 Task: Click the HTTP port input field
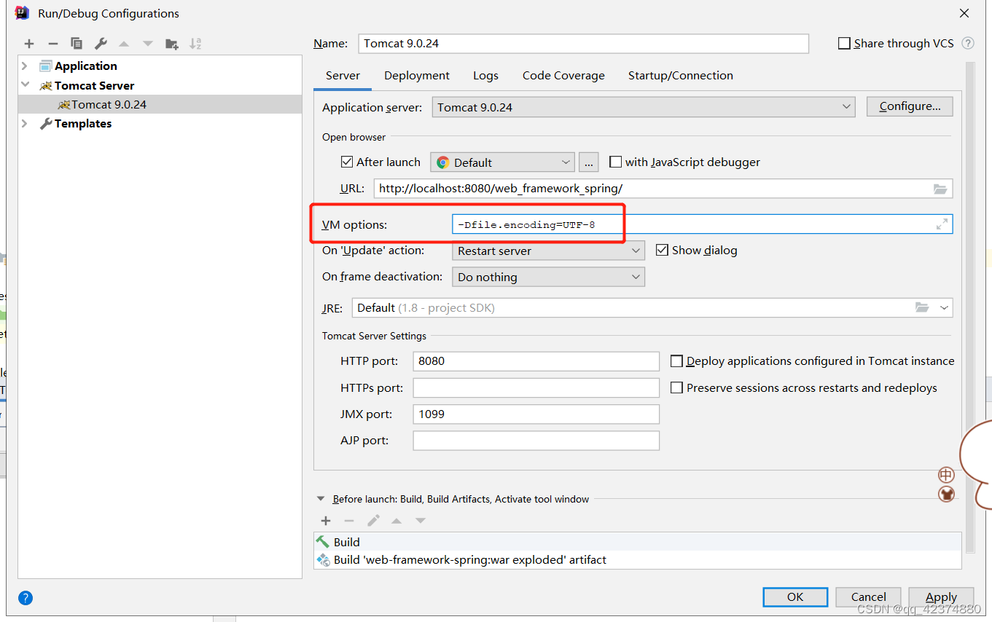pyautogui.click(x=536, y=361)
